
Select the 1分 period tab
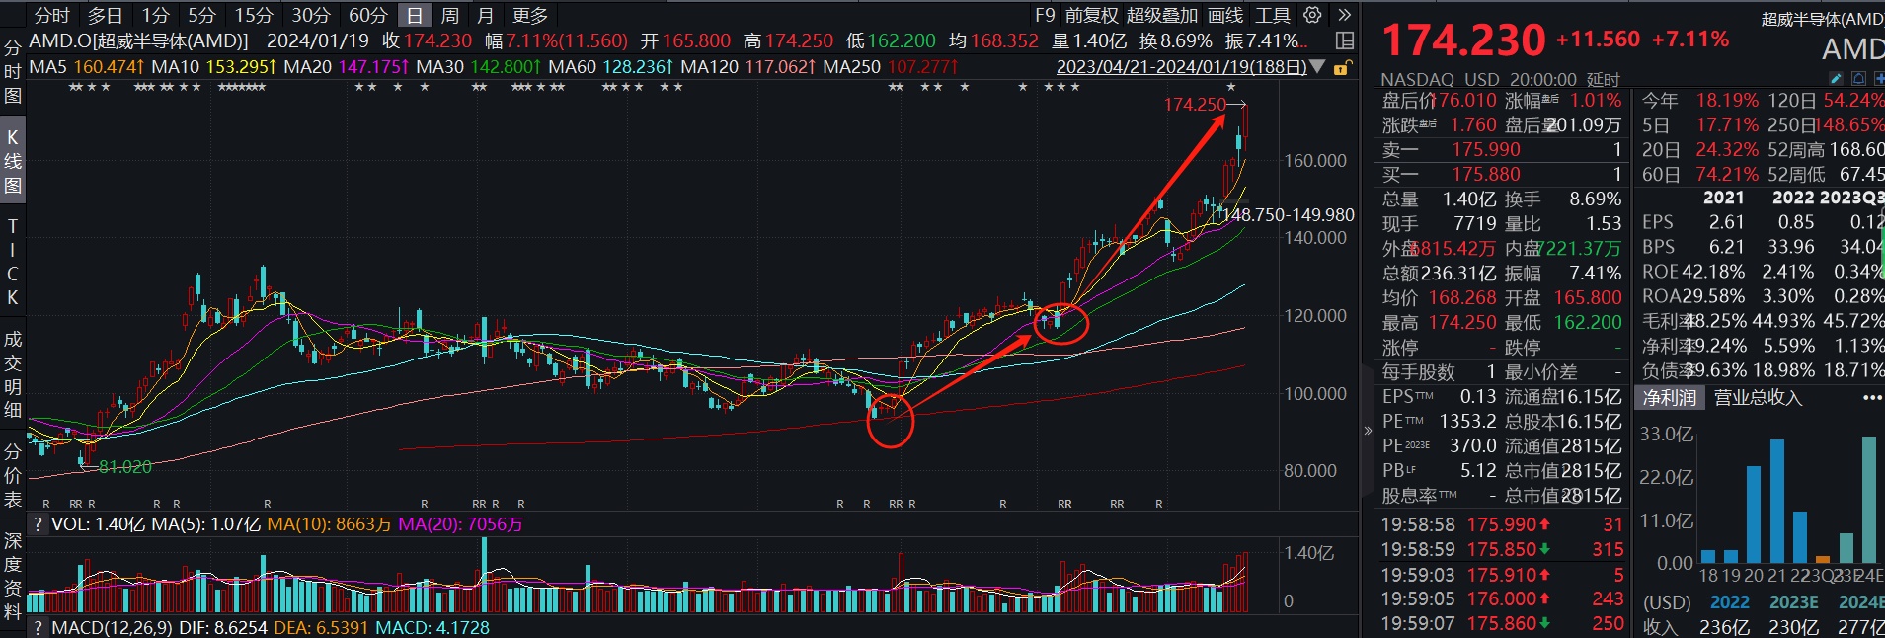click(x=155, y=15)
